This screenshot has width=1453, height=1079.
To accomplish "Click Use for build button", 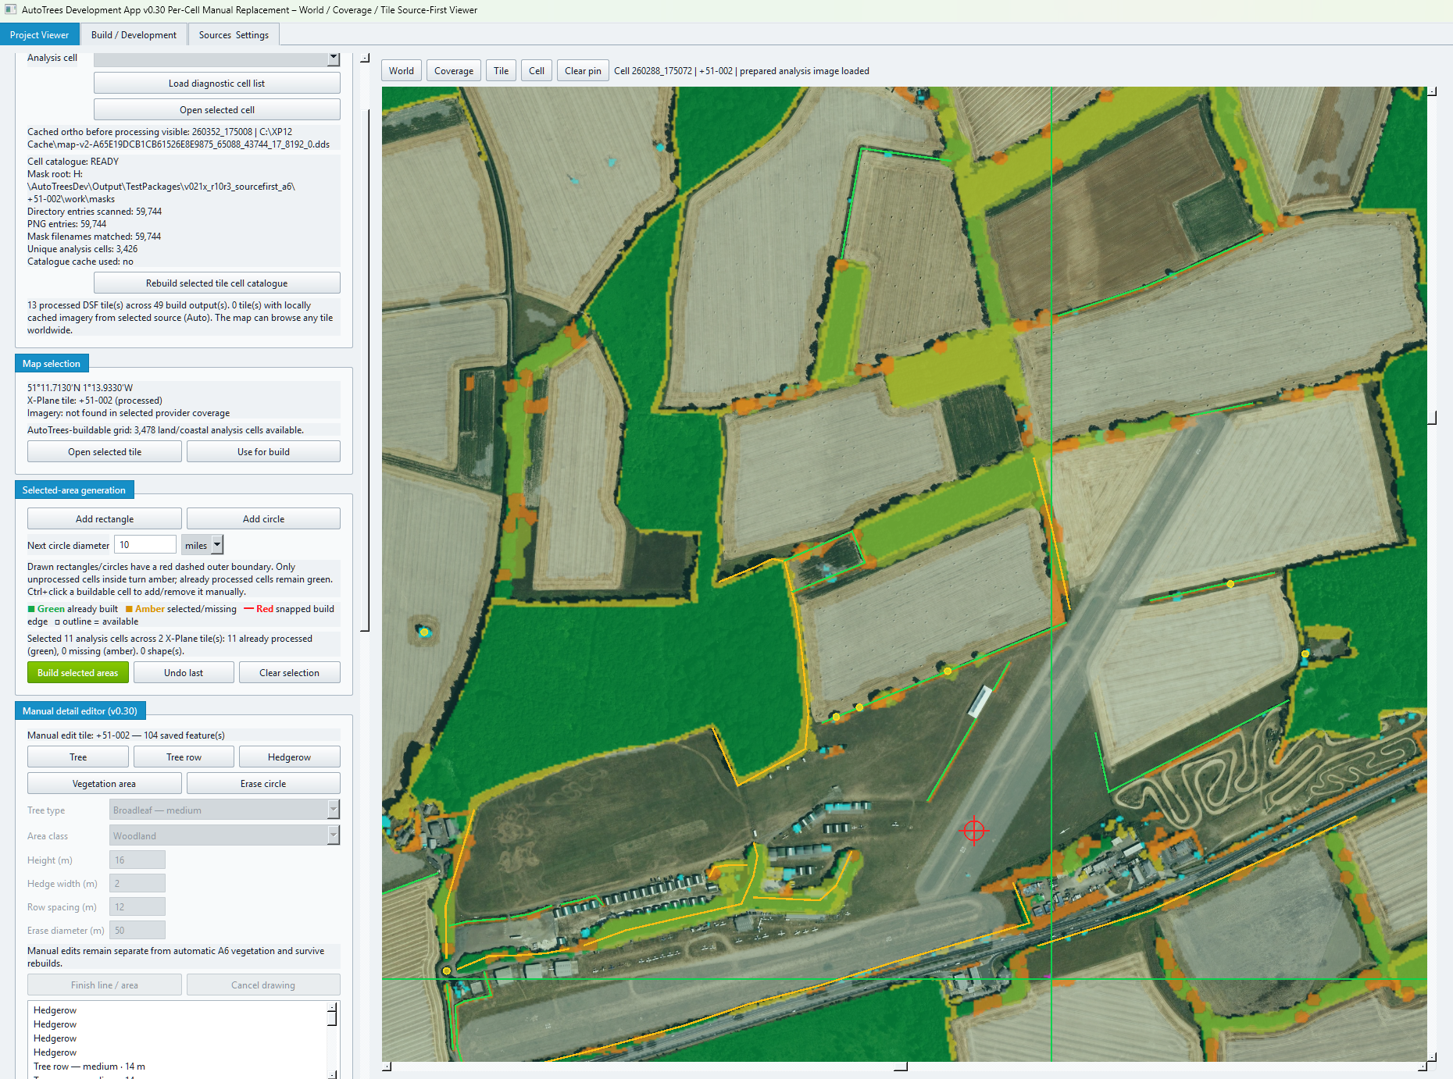I will tap(263, 452).
